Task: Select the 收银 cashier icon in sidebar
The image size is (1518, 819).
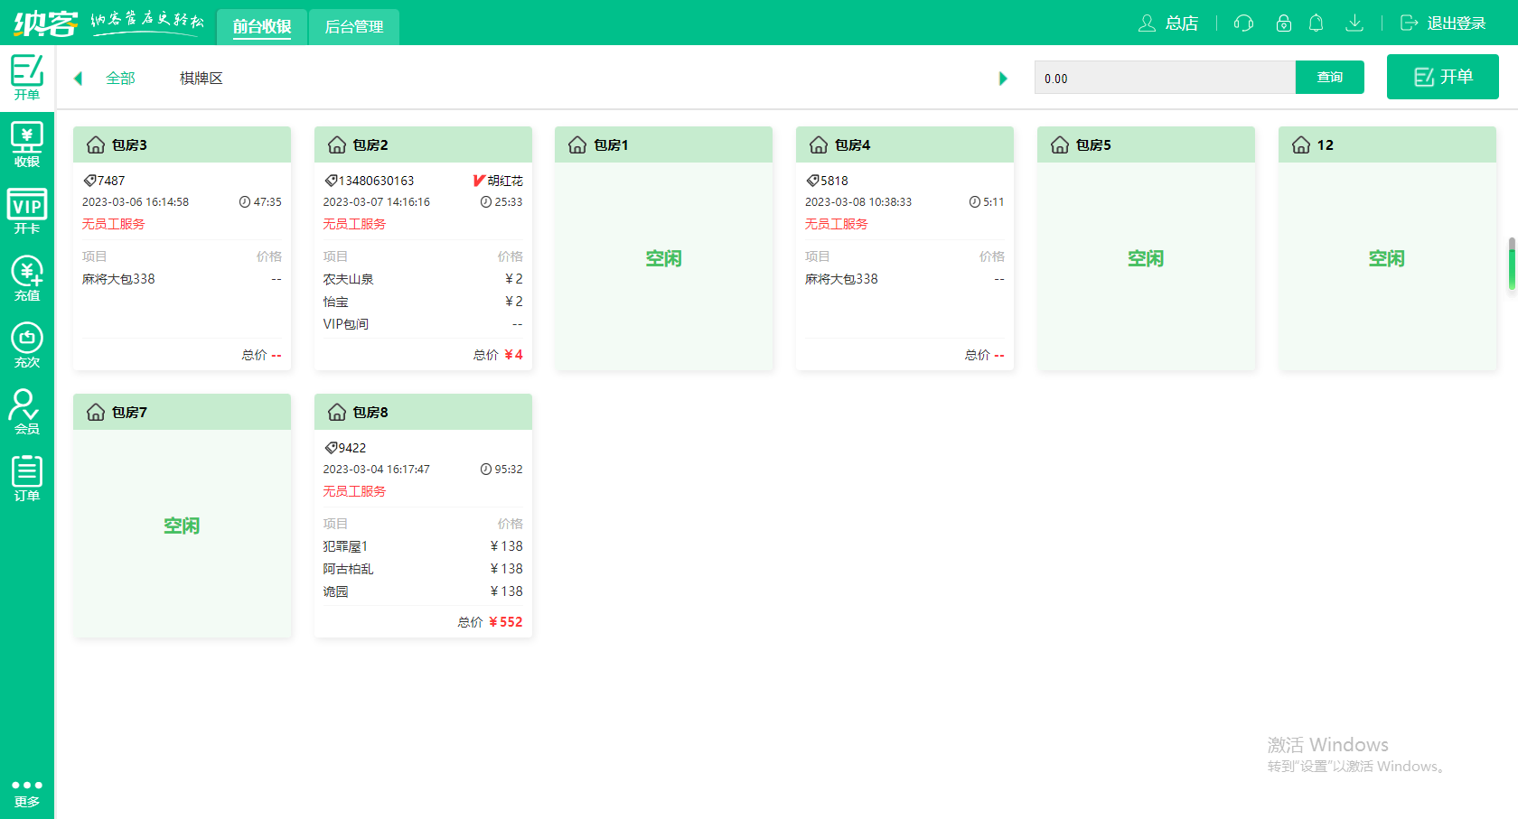Action: (27, 144)
